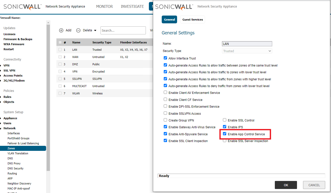Expand the Objects sidebar section

[x=1, y=102]
